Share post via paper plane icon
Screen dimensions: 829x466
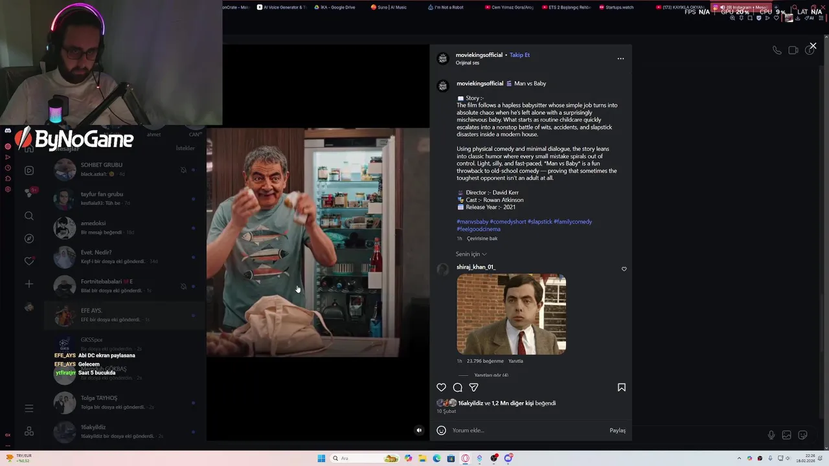click(x=473, y=387)
